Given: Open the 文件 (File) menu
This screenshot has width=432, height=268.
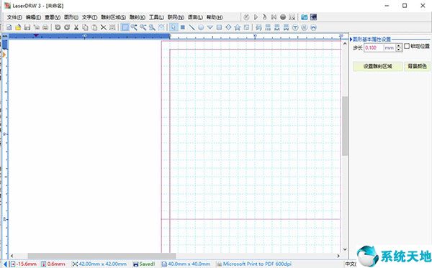Looking at the screenshot, I should click(14, 17).
